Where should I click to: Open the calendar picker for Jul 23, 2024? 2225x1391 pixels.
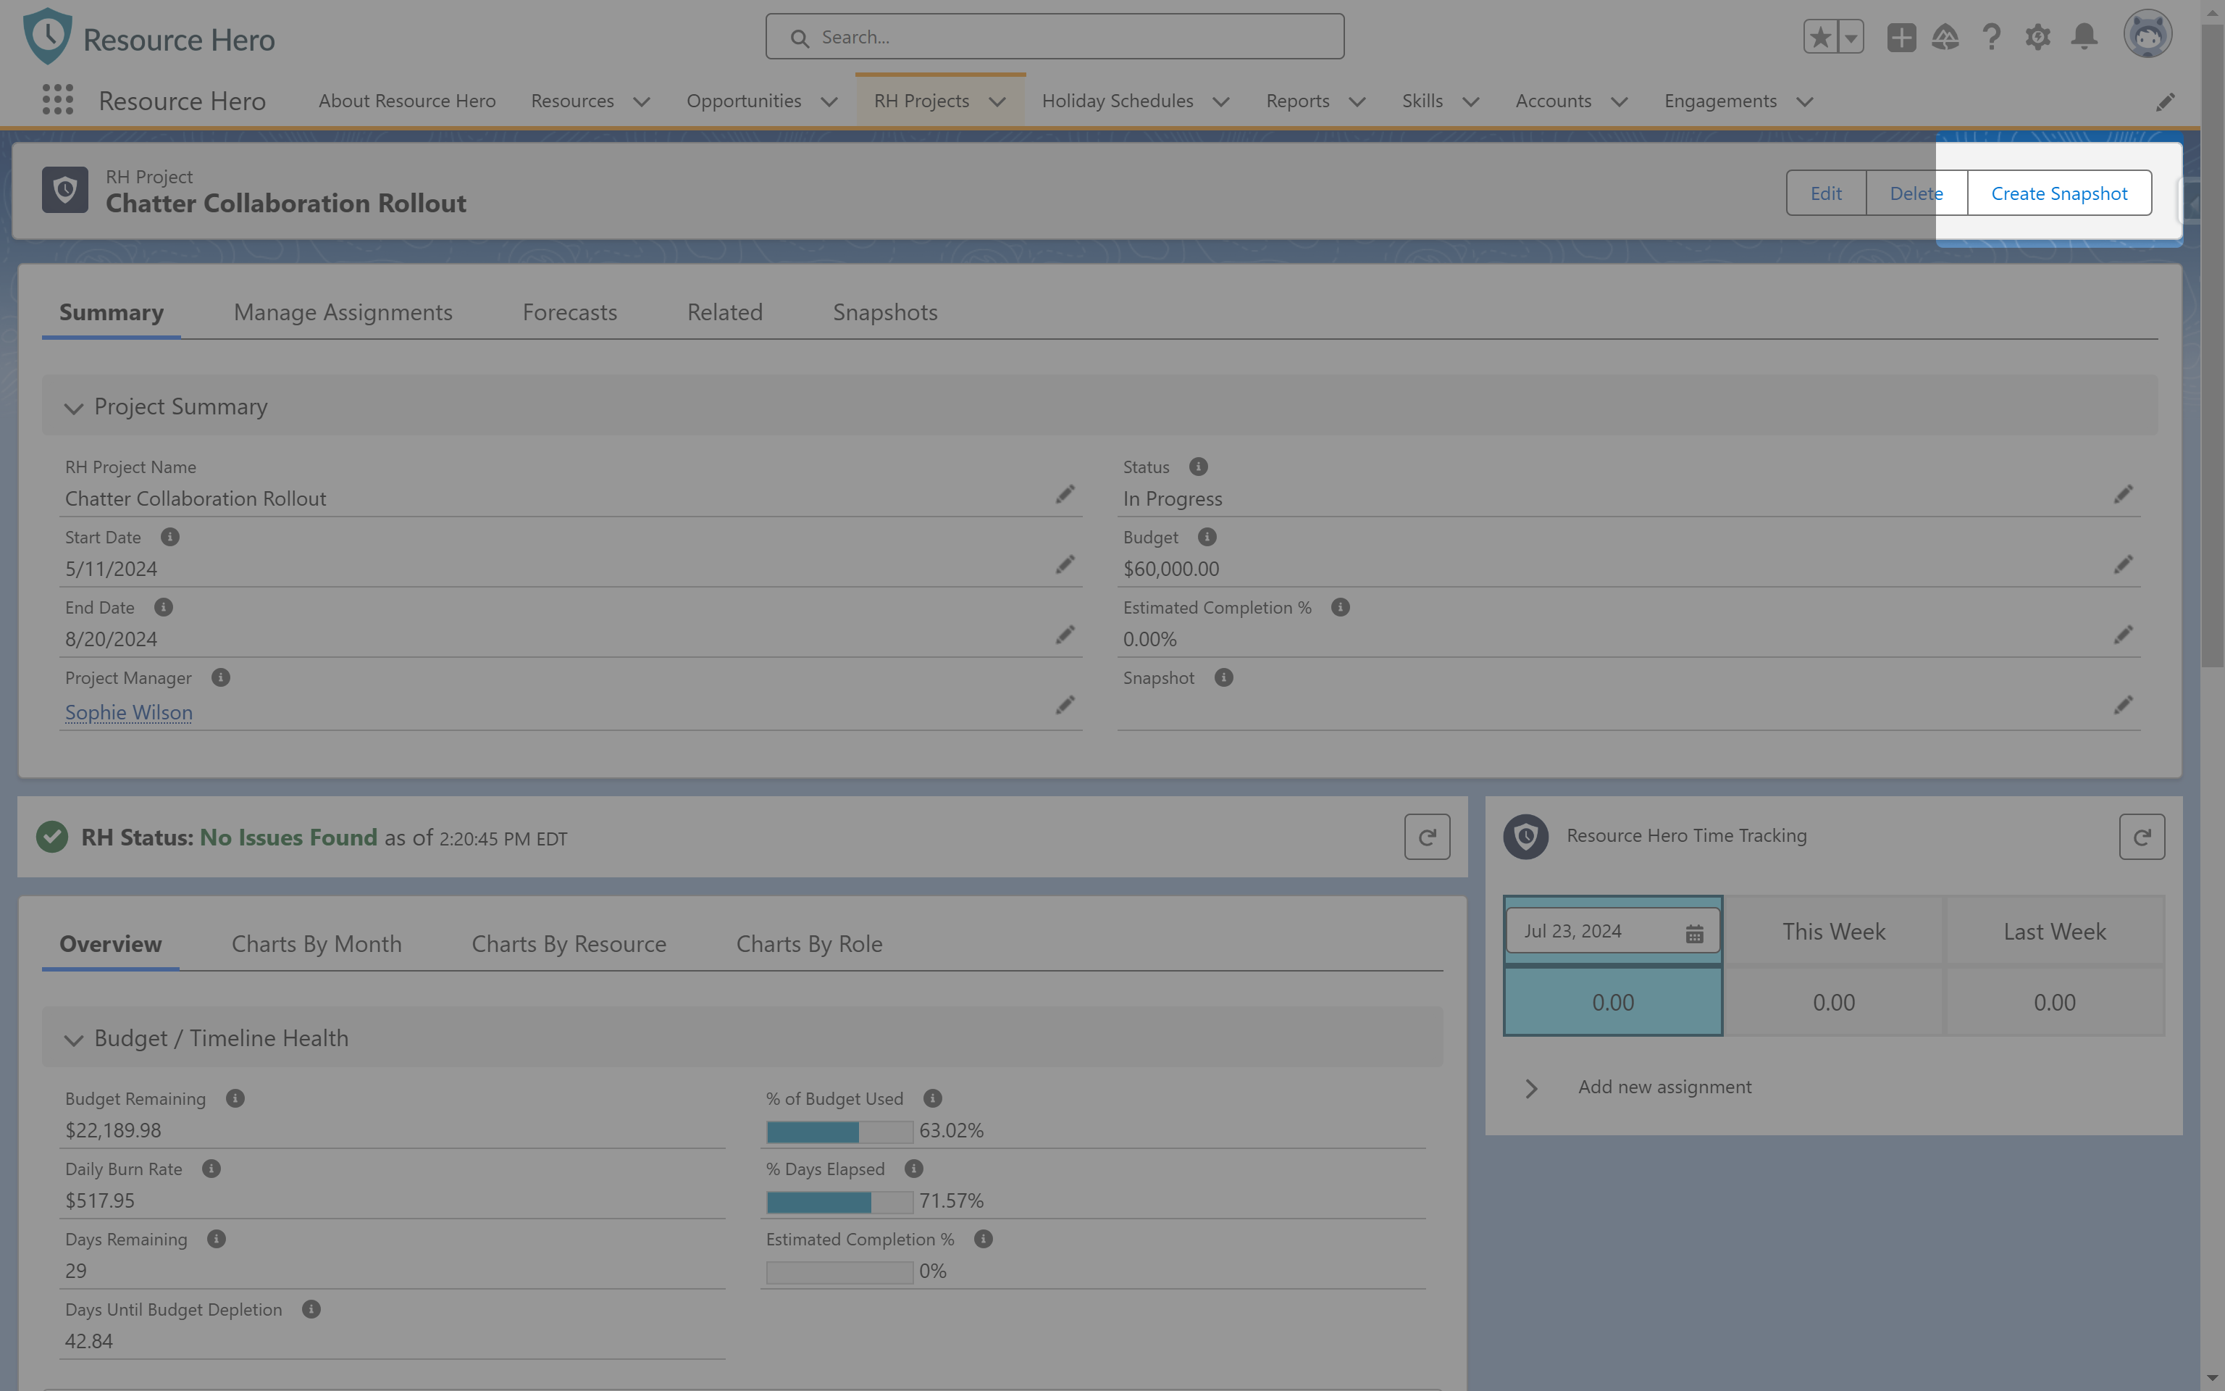point(1695,934)
